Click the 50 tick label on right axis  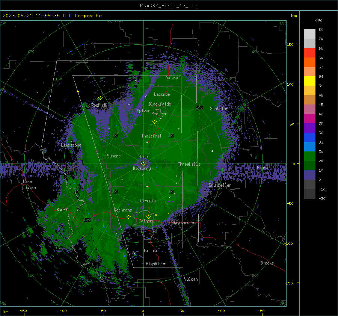(x=292, y=124)
